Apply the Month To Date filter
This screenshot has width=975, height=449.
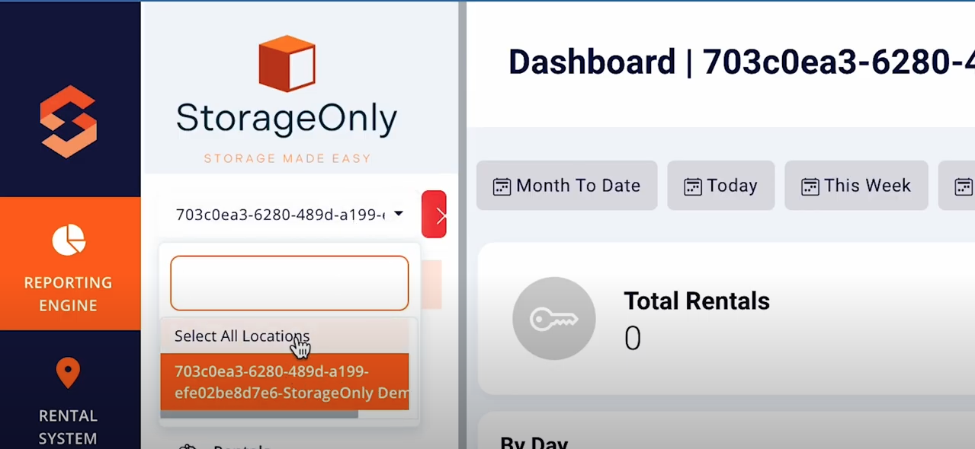[x=566, y=186]
